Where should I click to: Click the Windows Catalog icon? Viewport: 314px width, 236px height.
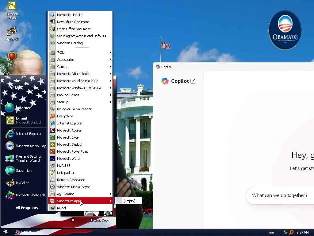coord(52,43)
